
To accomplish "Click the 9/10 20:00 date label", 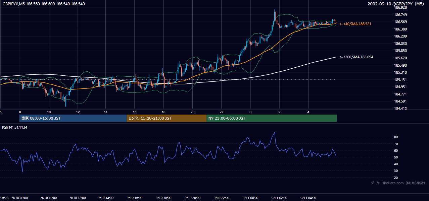I will [x=193, y=198].
